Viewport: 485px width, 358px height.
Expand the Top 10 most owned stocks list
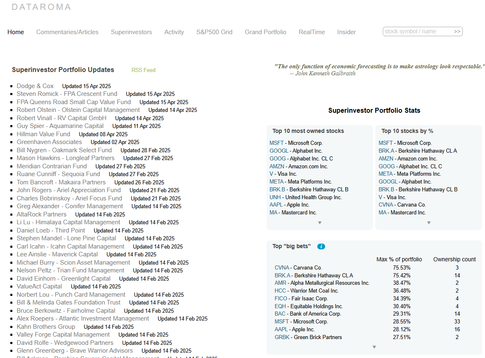pos(320,223)
